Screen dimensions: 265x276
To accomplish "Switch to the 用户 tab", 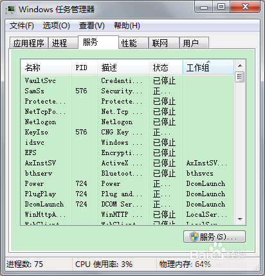I will [194, 43].
